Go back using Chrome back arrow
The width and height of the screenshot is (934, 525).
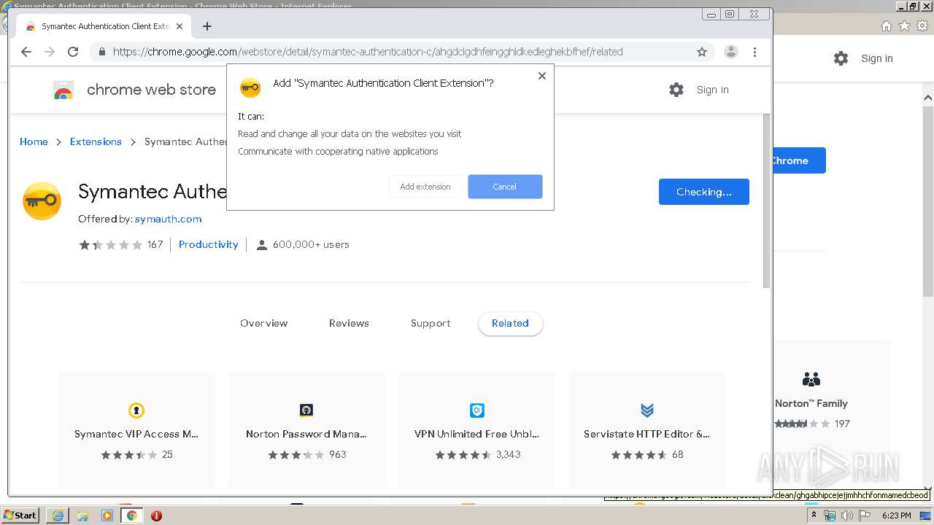(26, 52)
